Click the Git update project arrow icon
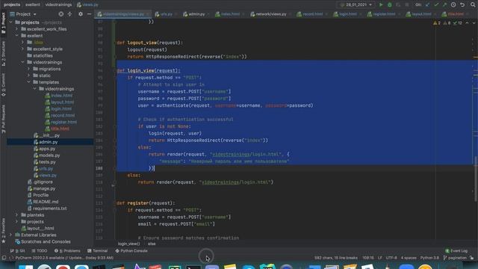 click(x=427, y=4)
